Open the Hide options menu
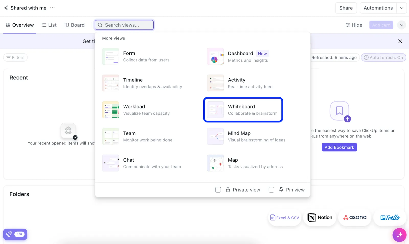This screenshot has width=409, height=244. (x=354, y=25)
